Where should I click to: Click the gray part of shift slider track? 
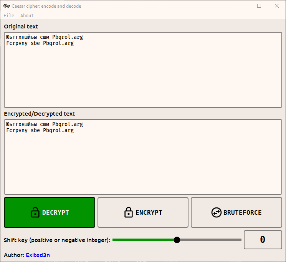pos(211,240)
